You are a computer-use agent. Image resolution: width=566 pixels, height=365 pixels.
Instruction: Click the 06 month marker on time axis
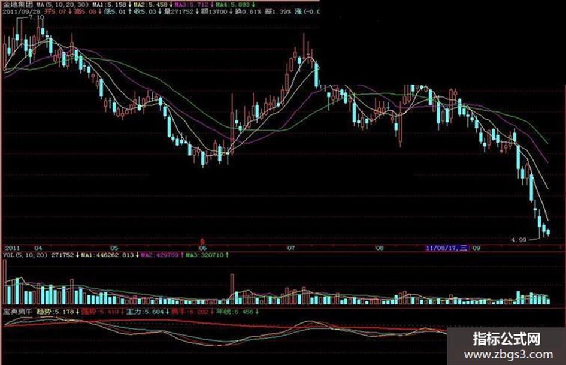pos(202,248)
